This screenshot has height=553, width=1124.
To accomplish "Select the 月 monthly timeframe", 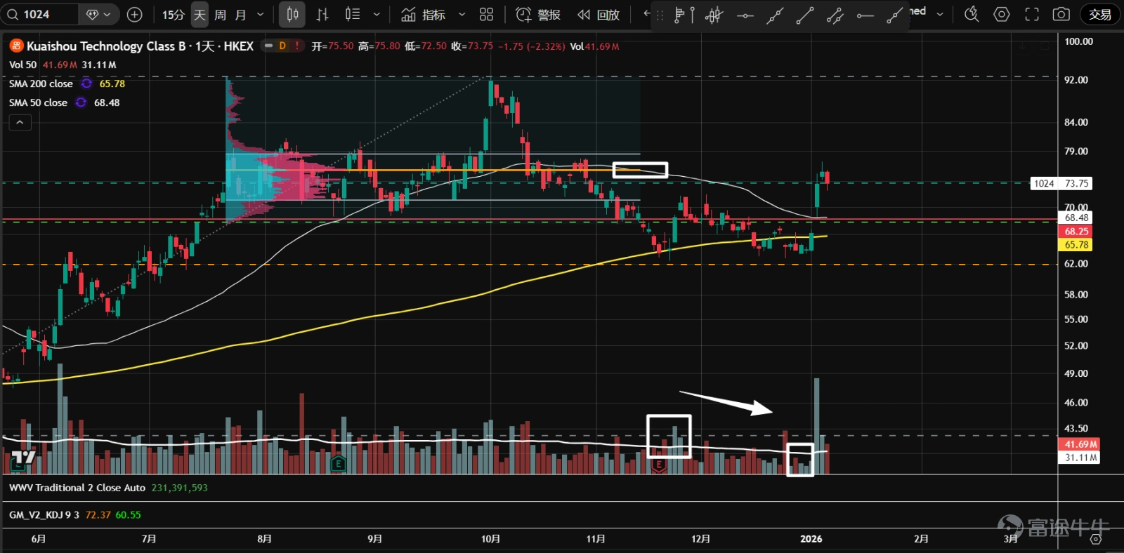I will click(x=240, y=14).
